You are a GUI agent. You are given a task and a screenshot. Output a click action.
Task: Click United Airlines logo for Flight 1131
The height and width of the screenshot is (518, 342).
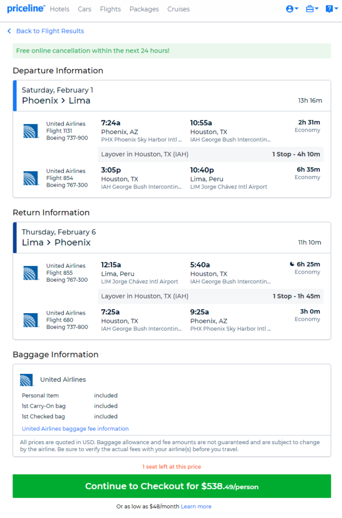(x=30, y=131)
